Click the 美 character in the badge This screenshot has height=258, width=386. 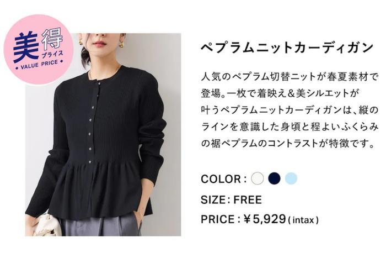click(25, 49)
